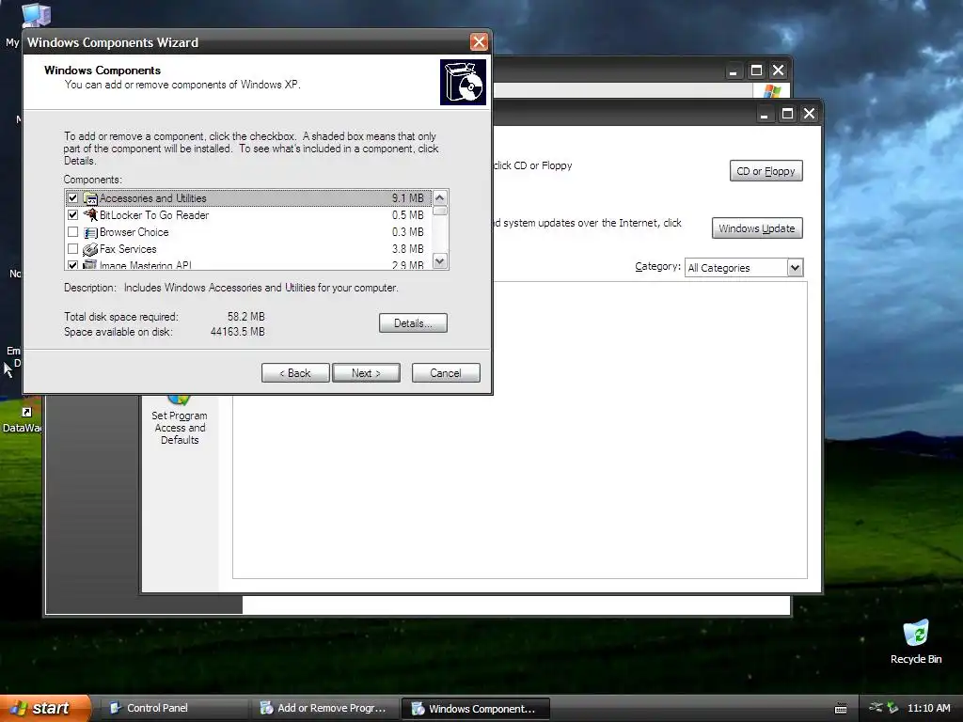
Task: Click the Browser Choice component icon
Action: click(x=90, y=232)
